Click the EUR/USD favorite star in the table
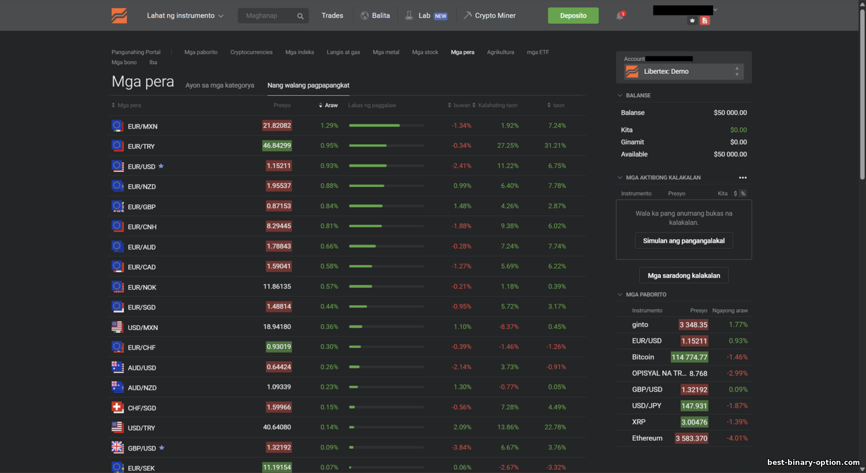The image size is (866, 473). tap(161, 166)
